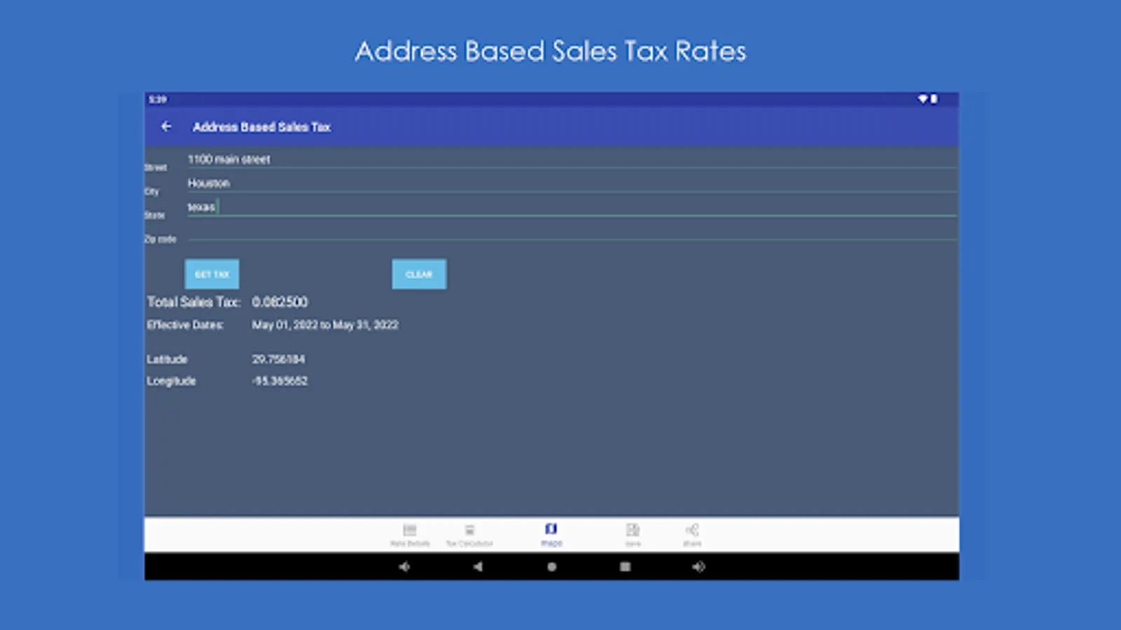Screen dimensions: 1121x630
Task: Click the Longitude label
Action: point(171,381)
